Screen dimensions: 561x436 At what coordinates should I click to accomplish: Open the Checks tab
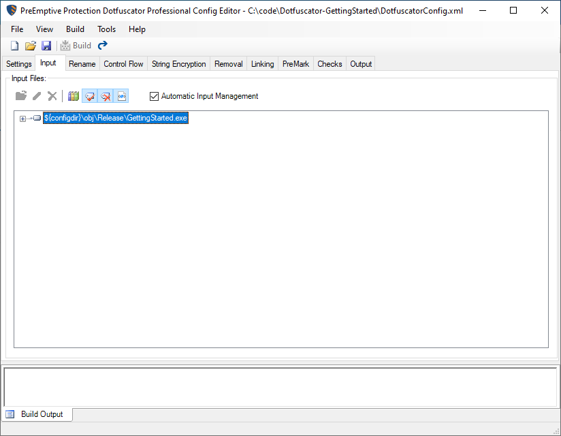(330, 64)
